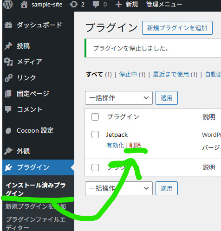Image resolution: width=221 pixels, height=231 pixels.
Task: Click the updates icon showing 2
Action: 74,4
